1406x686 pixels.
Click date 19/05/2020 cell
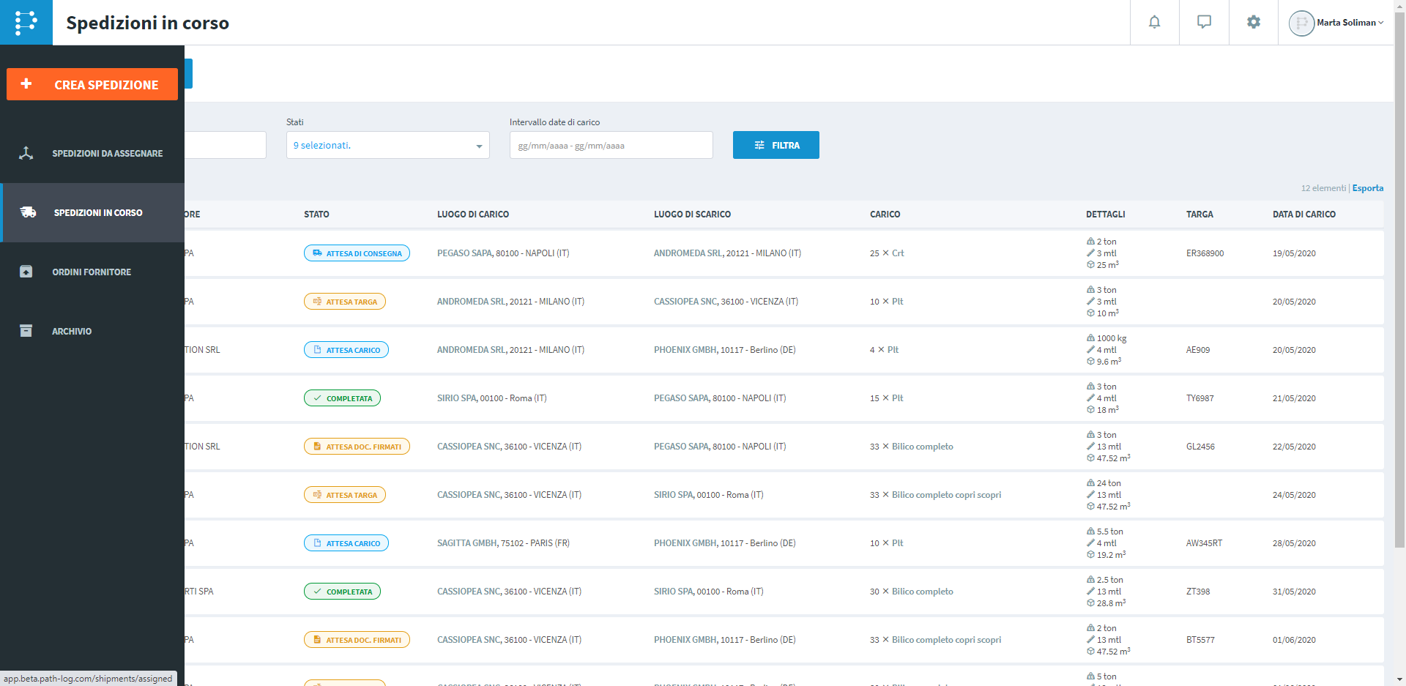1294,253
